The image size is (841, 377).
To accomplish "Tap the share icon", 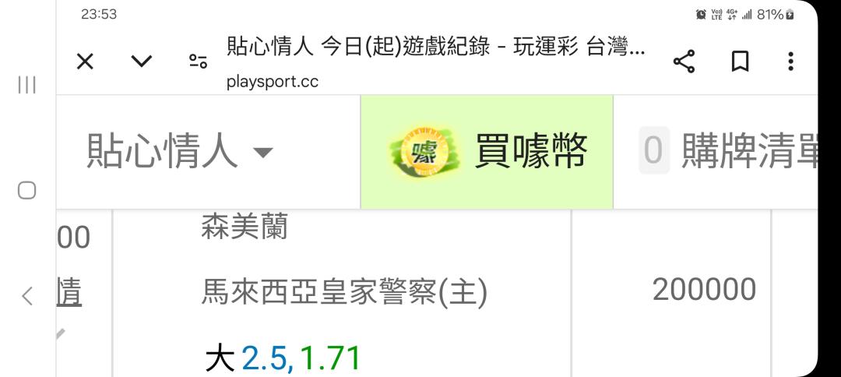I will click(684, 62).
